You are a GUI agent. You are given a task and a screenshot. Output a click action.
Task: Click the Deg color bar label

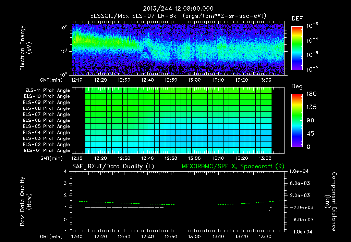tap(297, 86)
